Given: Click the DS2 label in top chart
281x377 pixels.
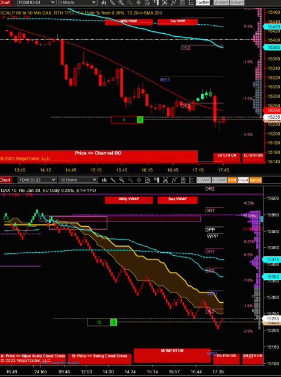Looking at the screenshot, I should click(x=186, y=48).
